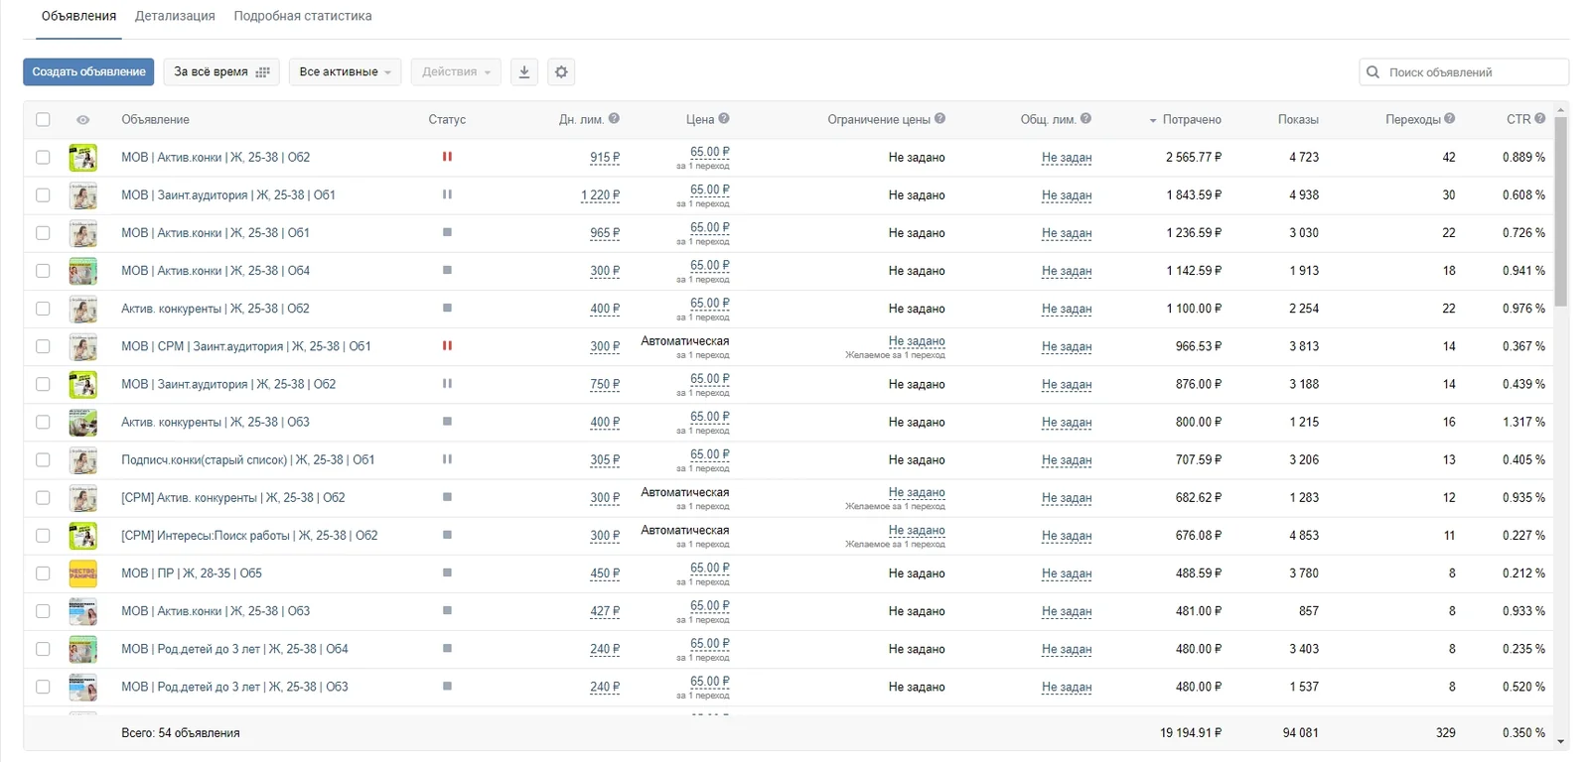This screenshot has height=762, width=1589.
Task: Click help icon next to Ограничение цены
Action: click(x=939, y=119)
